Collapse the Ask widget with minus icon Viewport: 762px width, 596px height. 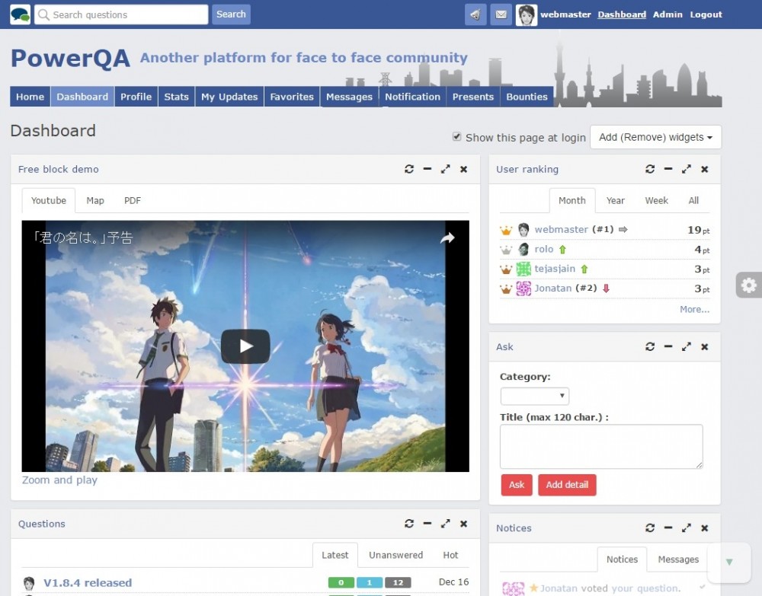pyautogui.click(x=668, y=346)
